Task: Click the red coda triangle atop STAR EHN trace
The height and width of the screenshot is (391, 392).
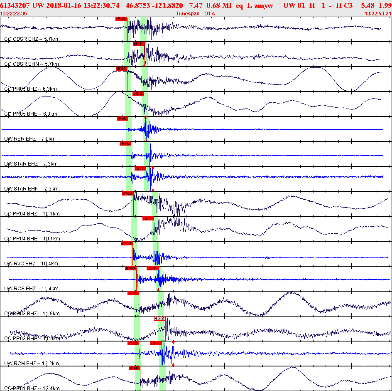Action: (153, 168)
